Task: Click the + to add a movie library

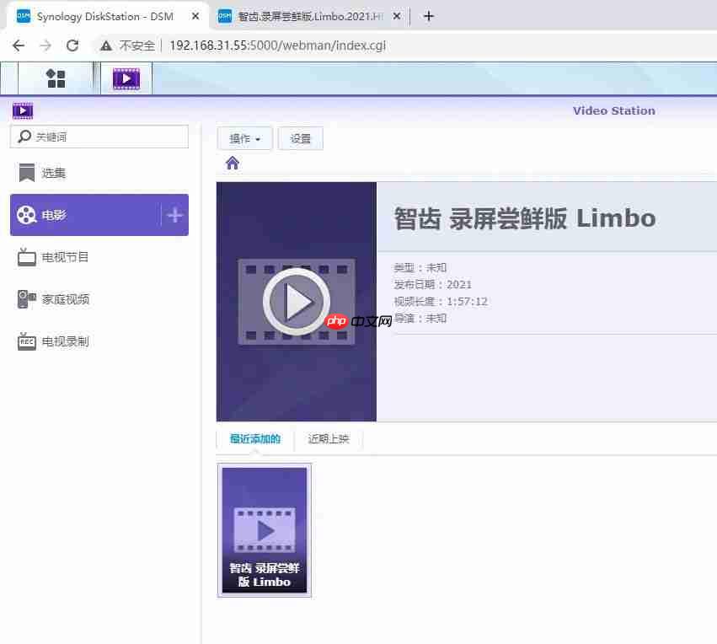Action: click(x=174, y=215)
